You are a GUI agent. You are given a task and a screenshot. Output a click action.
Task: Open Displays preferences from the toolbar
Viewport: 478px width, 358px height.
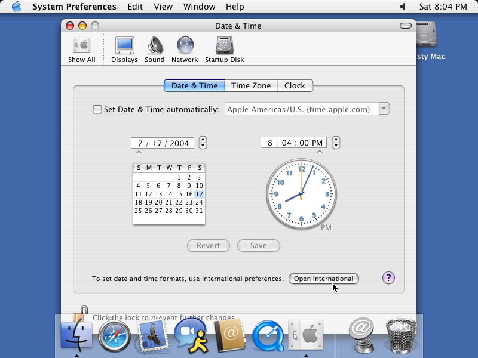(124, 48)
